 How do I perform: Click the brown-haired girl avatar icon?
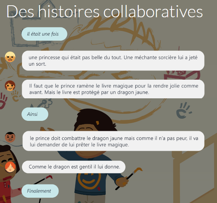point(10,86)
